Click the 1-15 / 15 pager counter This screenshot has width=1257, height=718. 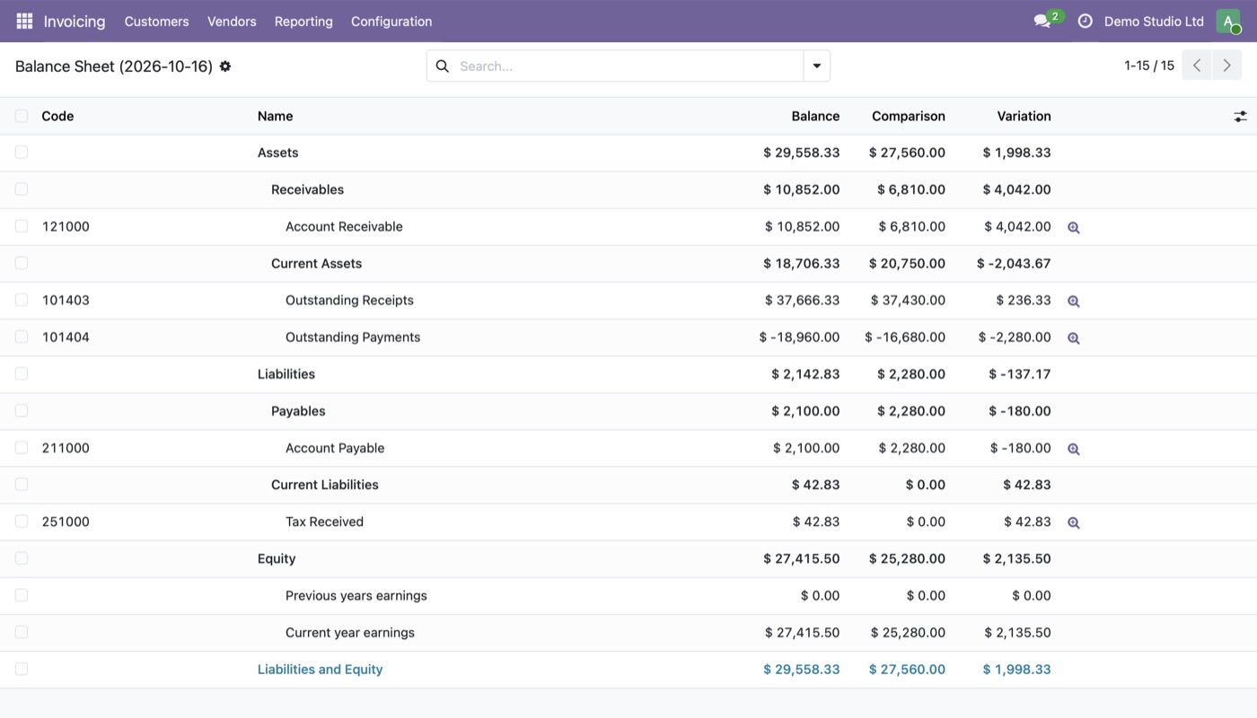(1149, 66)
